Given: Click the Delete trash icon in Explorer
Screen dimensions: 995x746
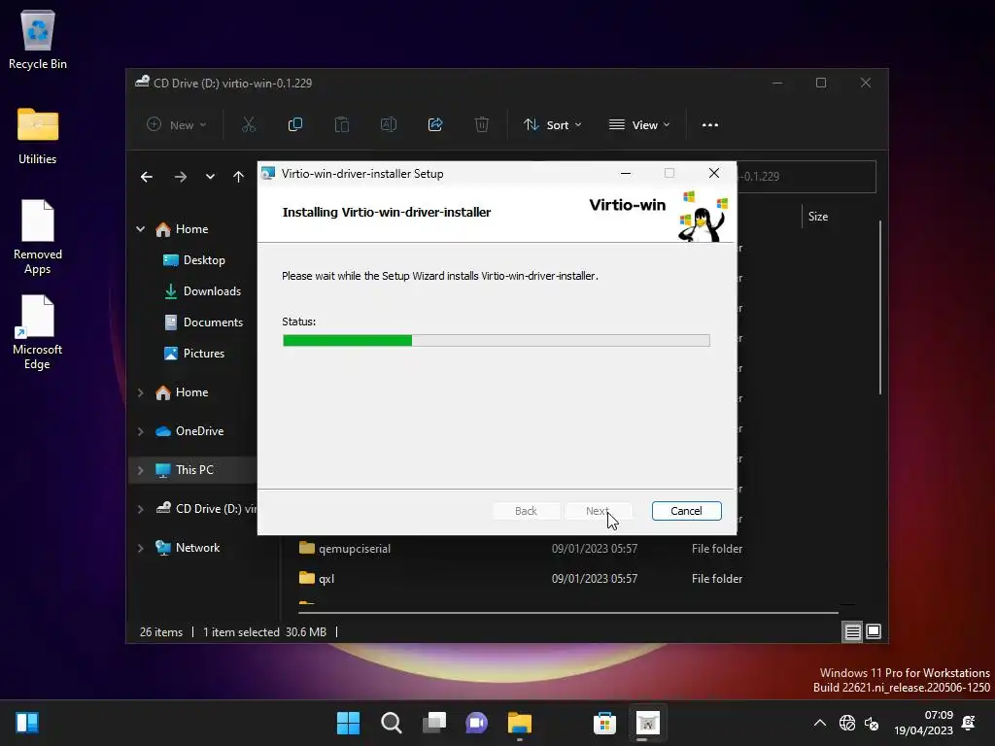Looking at the screenshot, I should pos(482,125).
